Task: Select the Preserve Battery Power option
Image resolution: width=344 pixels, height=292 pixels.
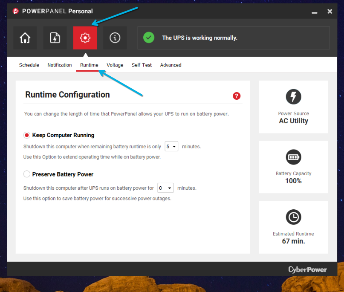Action: [26, 174]
